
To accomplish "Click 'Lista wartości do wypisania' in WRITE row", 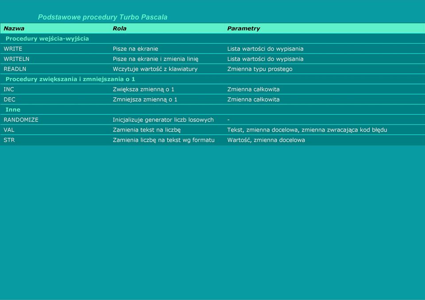I will tap(265, 49).
